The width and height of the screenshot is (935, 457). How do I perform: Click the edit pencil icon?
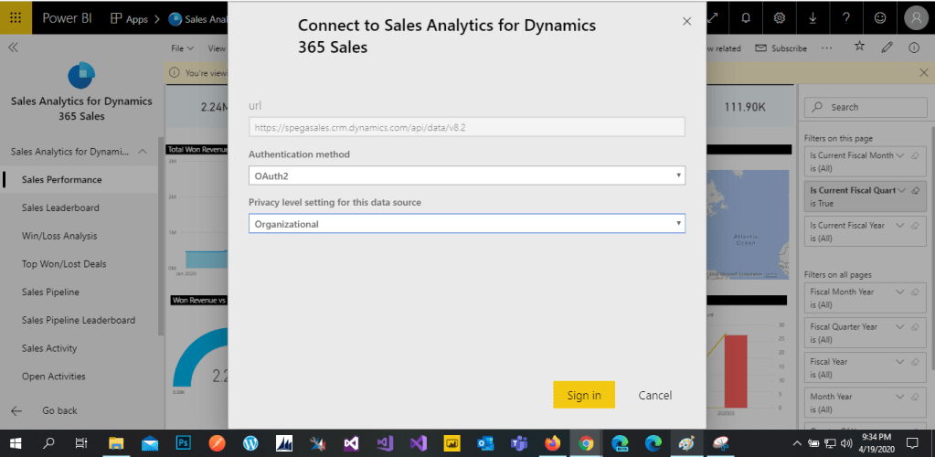point(886,47)
